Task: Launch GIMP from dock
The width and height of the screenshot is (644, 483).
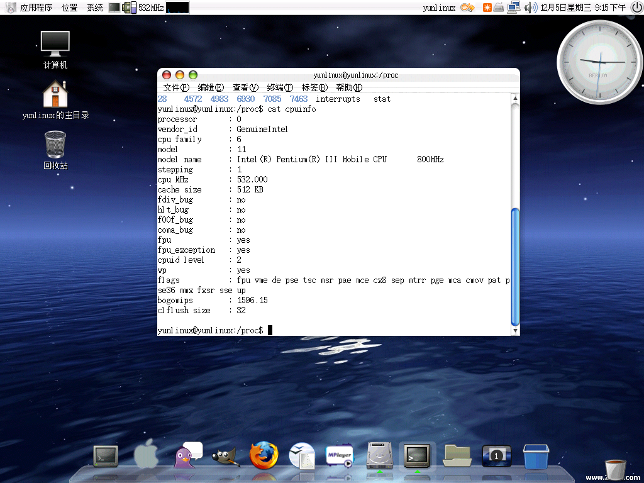Action: pos(226,457)
